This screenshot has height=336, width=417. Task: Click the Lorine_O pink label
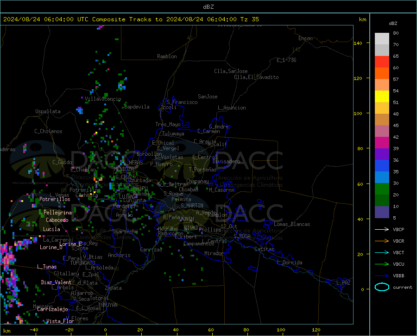pyautogui.click(x=51, y=247)
